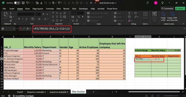This screenshot has height=97, width=186.
Task: Click the green Share button
Action: click(x=180, y=9)
